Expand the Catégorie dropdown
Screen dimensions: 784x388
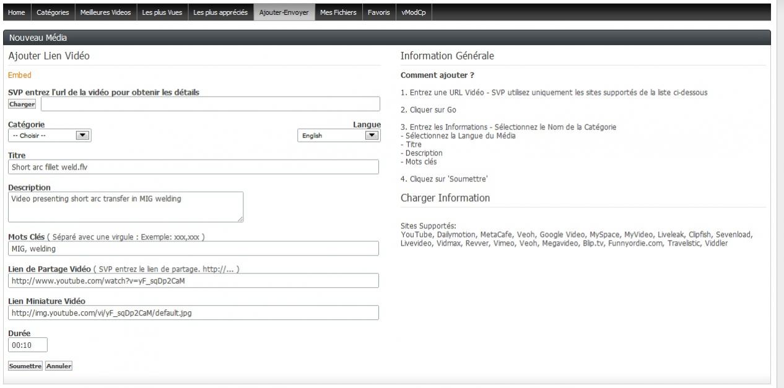(50, 136)
